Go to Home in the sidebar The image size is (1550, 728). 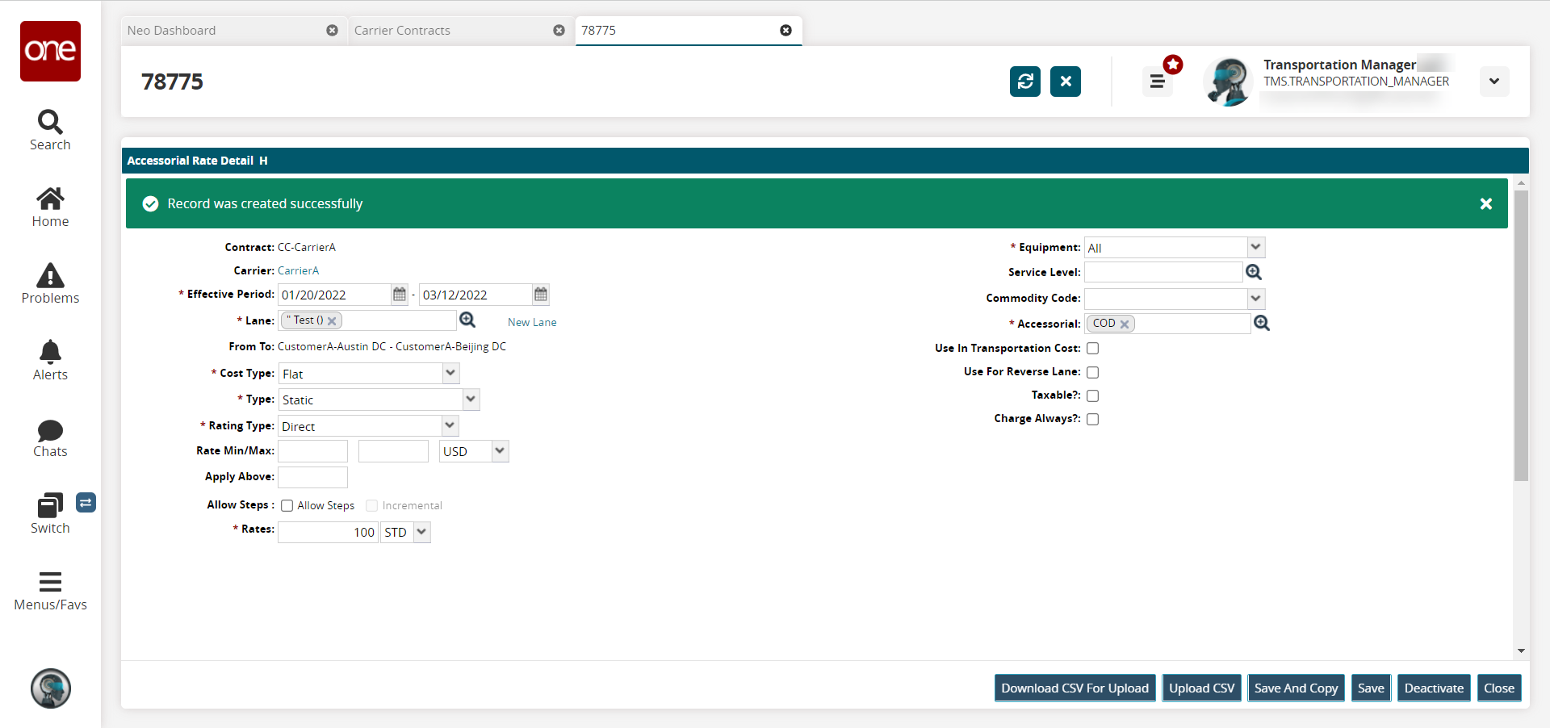(50, 207)
